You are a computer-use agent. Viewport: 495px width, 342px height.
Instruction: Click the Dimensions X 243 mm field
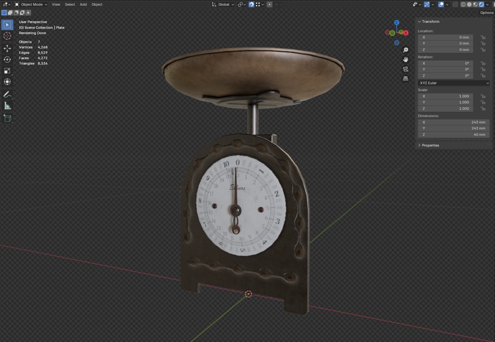(x=453, y=122)
